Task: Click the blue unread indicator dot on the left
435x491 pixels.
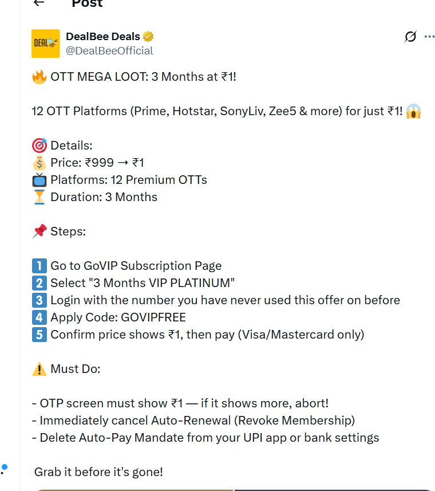Action: click(x=5, y=466)
